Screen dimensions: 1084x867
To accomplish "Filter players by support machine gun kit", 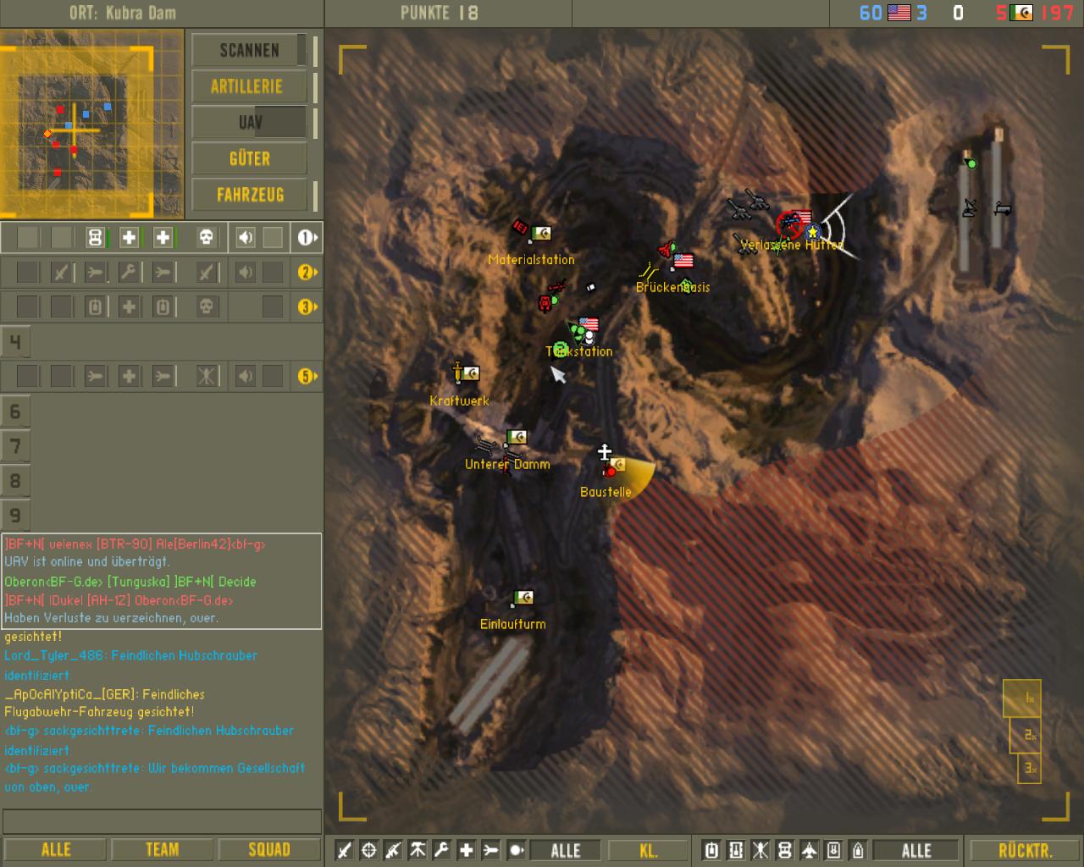I will point(418,850).
